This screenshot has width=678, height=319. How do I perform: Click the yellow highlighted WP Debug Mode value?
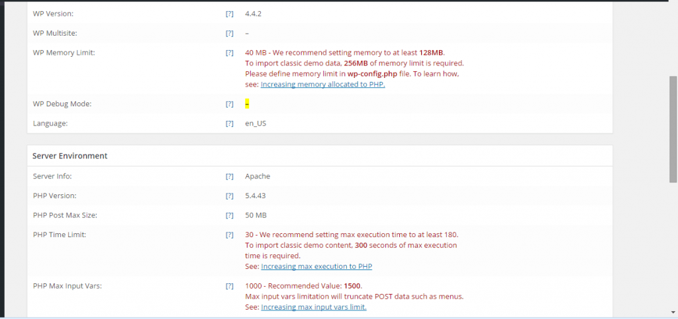click(247, 104)
